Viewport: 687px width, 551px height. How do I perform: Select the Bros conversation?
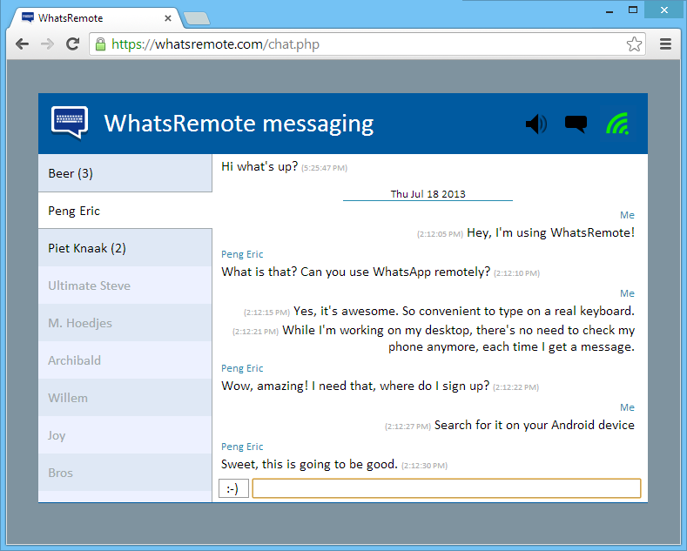125,473
